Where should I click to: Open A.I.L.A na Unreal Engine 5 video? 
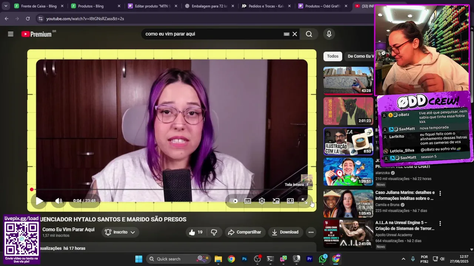[405, 226]
